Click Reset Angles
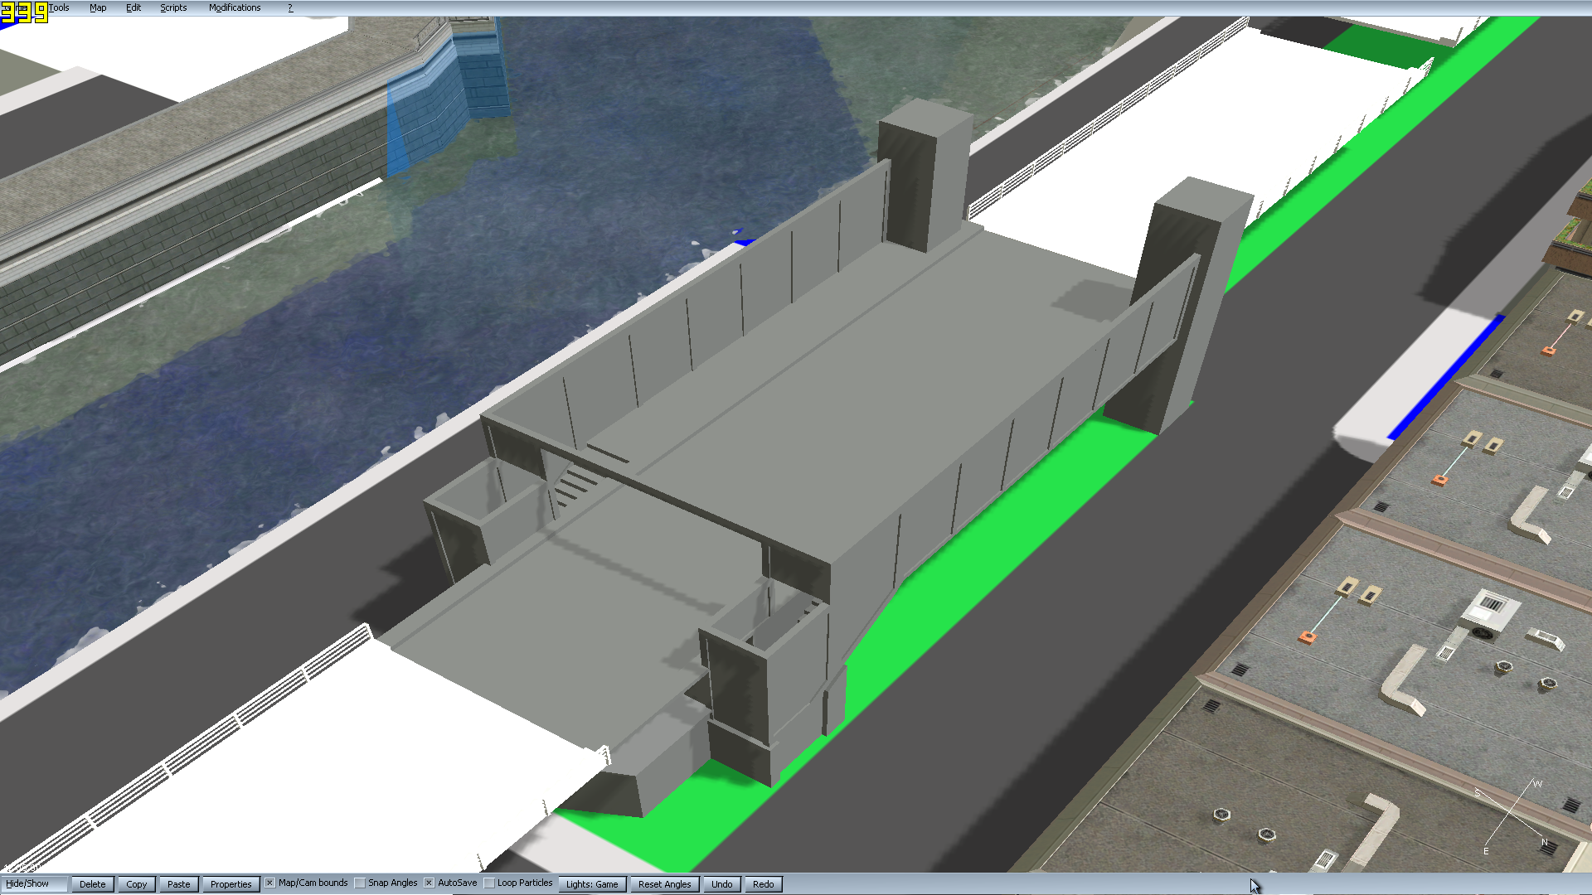The width and height of the screenshot is (1592, 895). click(x=664, y=884)
